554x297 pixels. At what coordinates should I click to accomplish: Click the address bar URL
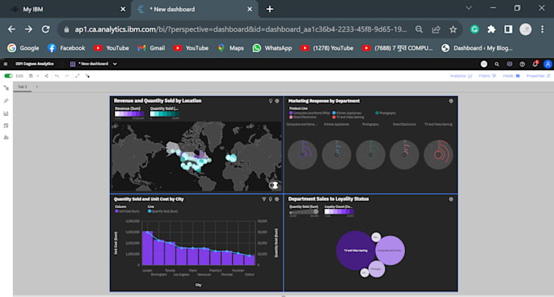pyautogui.click(x=240, y=29)
